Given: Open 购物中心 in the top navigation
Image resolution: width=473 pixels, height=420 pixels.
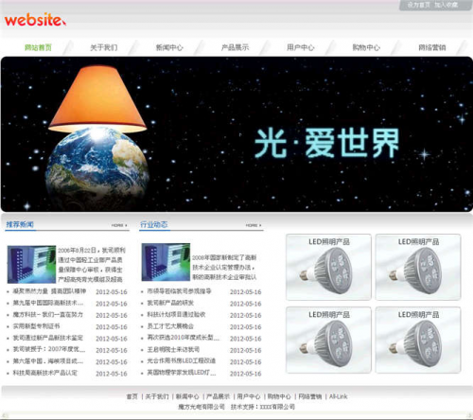Looking at the screenshot, I should [366, 47].
